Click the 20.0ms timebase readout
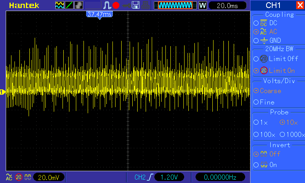Image resolution: width=305 pixels, height=183 pixels. click(x=227, y=5)
